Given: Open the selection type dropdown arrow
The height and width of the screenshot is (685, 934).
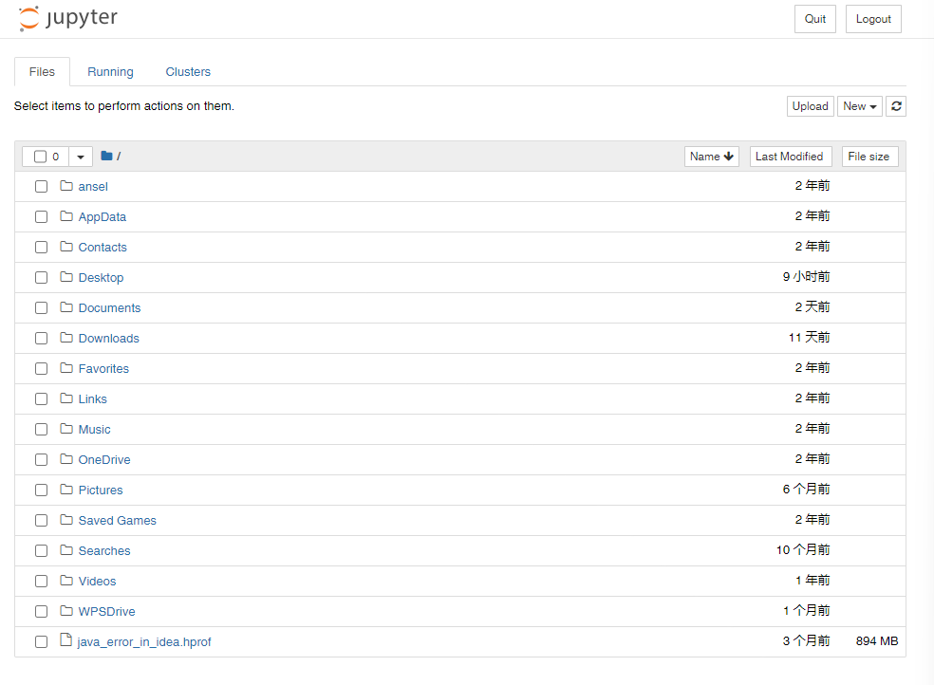Looking at the screenshot, I should 81,157.
